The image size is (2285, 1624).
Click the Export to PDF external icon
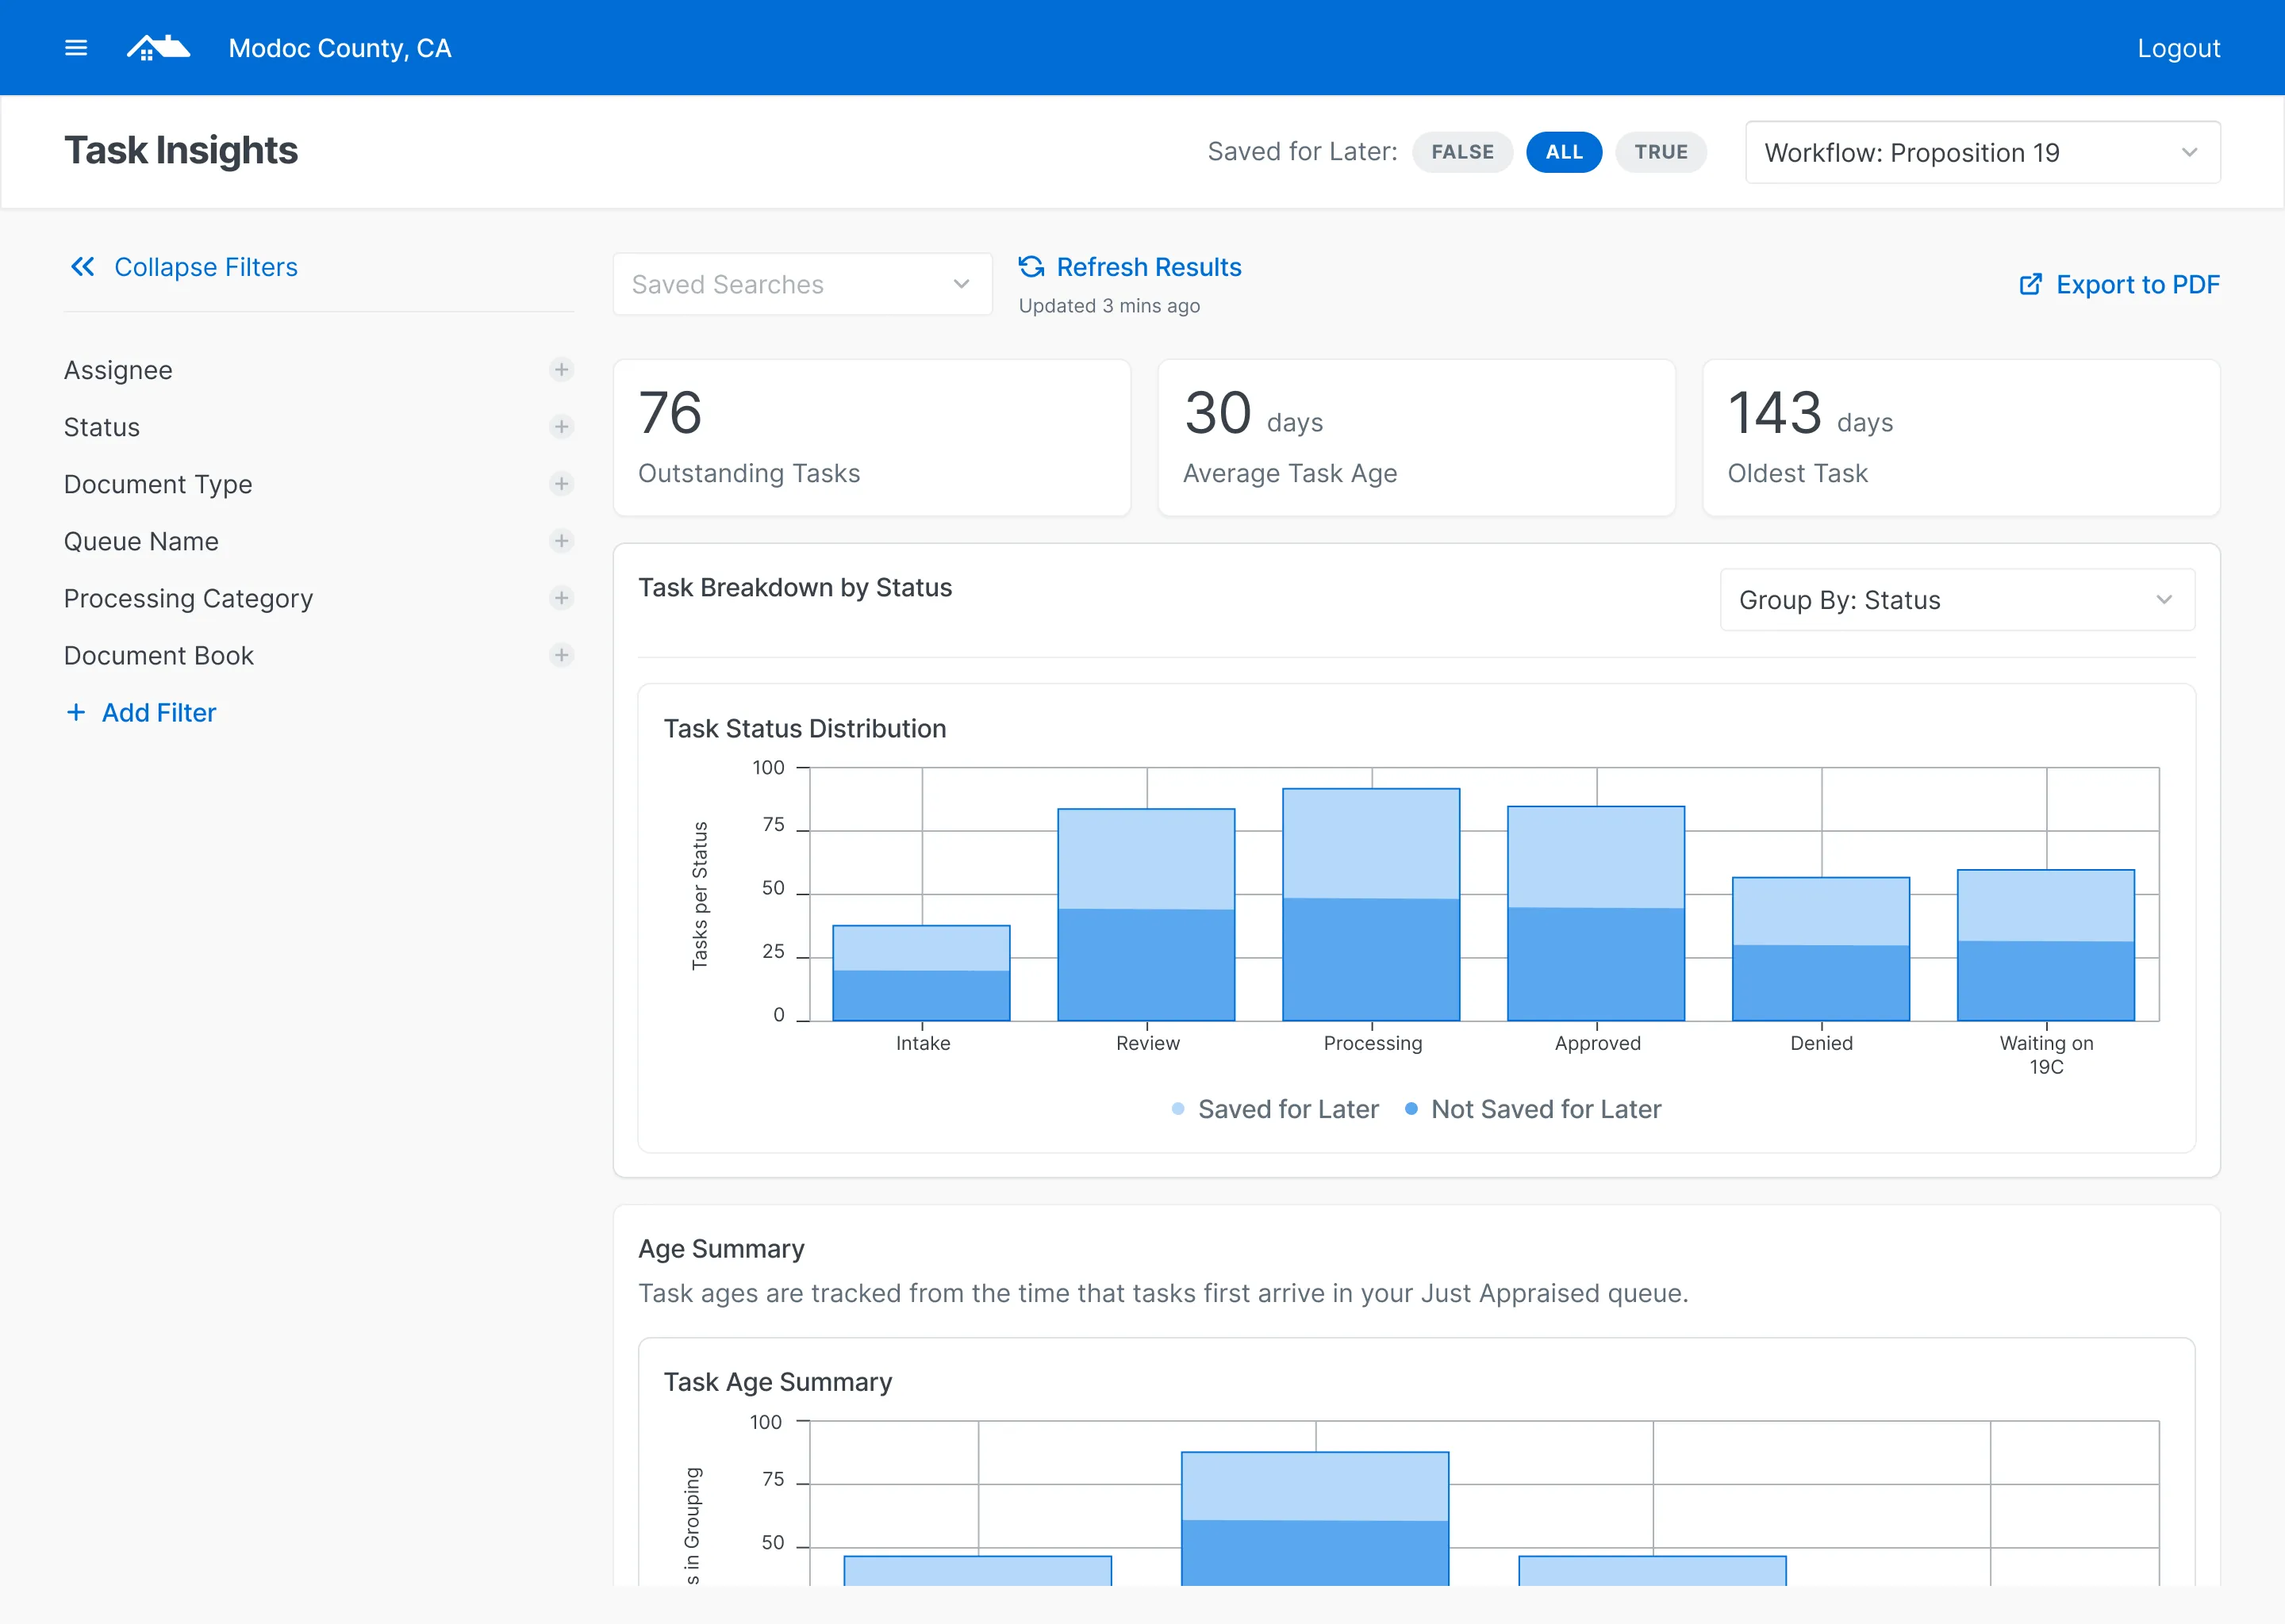[x=2030, y=284]
